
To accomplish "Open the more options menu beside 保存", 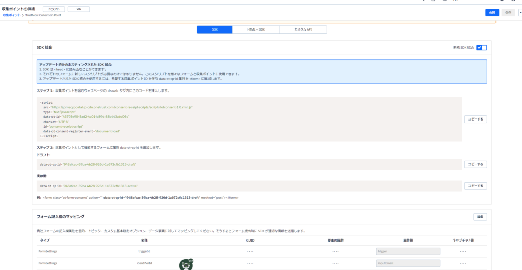I will pyautogui.click(x=520, y=12).
